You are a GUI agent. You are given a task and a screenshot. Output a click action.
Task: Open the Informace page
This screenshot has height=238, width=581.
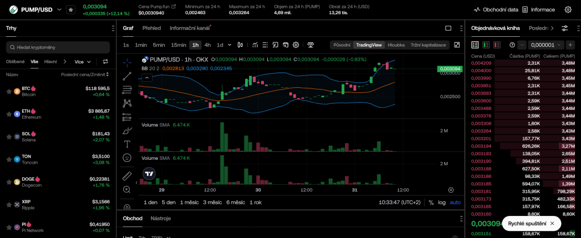tap(539, 10)
